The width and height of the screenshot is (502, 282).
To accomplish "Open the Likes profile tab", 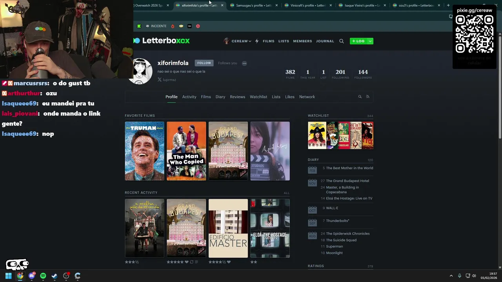I will coord(290,97).
